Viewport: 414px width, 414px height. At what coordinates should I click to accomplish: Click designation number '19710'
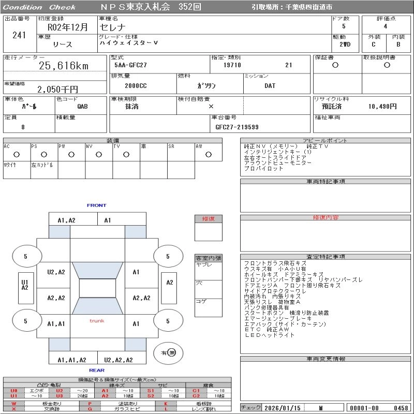(x=232, y=65)
